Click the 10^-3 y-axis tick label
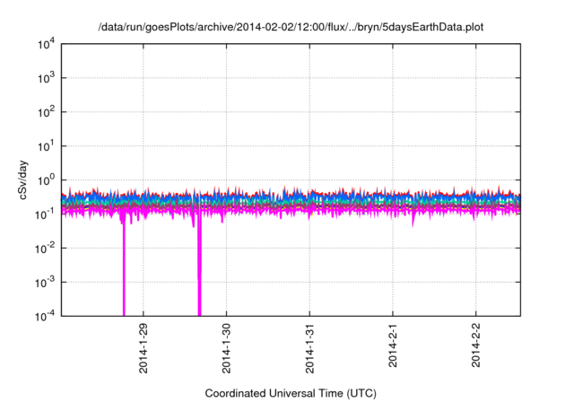The height and width of the screenshot is (402, 574). pos(45,283)
